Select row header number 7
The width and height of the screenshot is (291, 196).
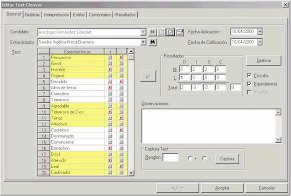click(44, 94)
